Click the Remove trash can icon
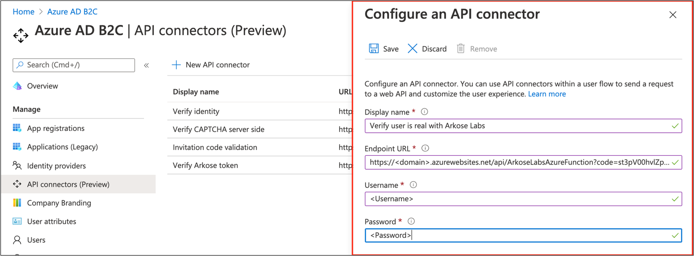 click(x=460, y=48)
